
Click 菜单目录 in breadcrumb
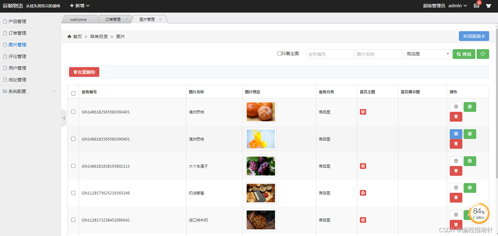pyautogui.click(x=99, y=37)
